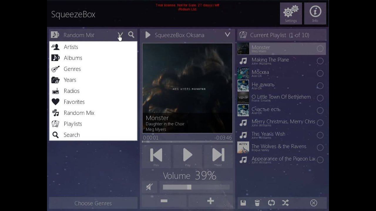
Task: Select the Счастье есть track radio button
Action: coord(320,110)
